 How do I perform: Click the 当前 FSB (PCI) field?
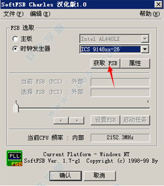click(x=120, y=82)
